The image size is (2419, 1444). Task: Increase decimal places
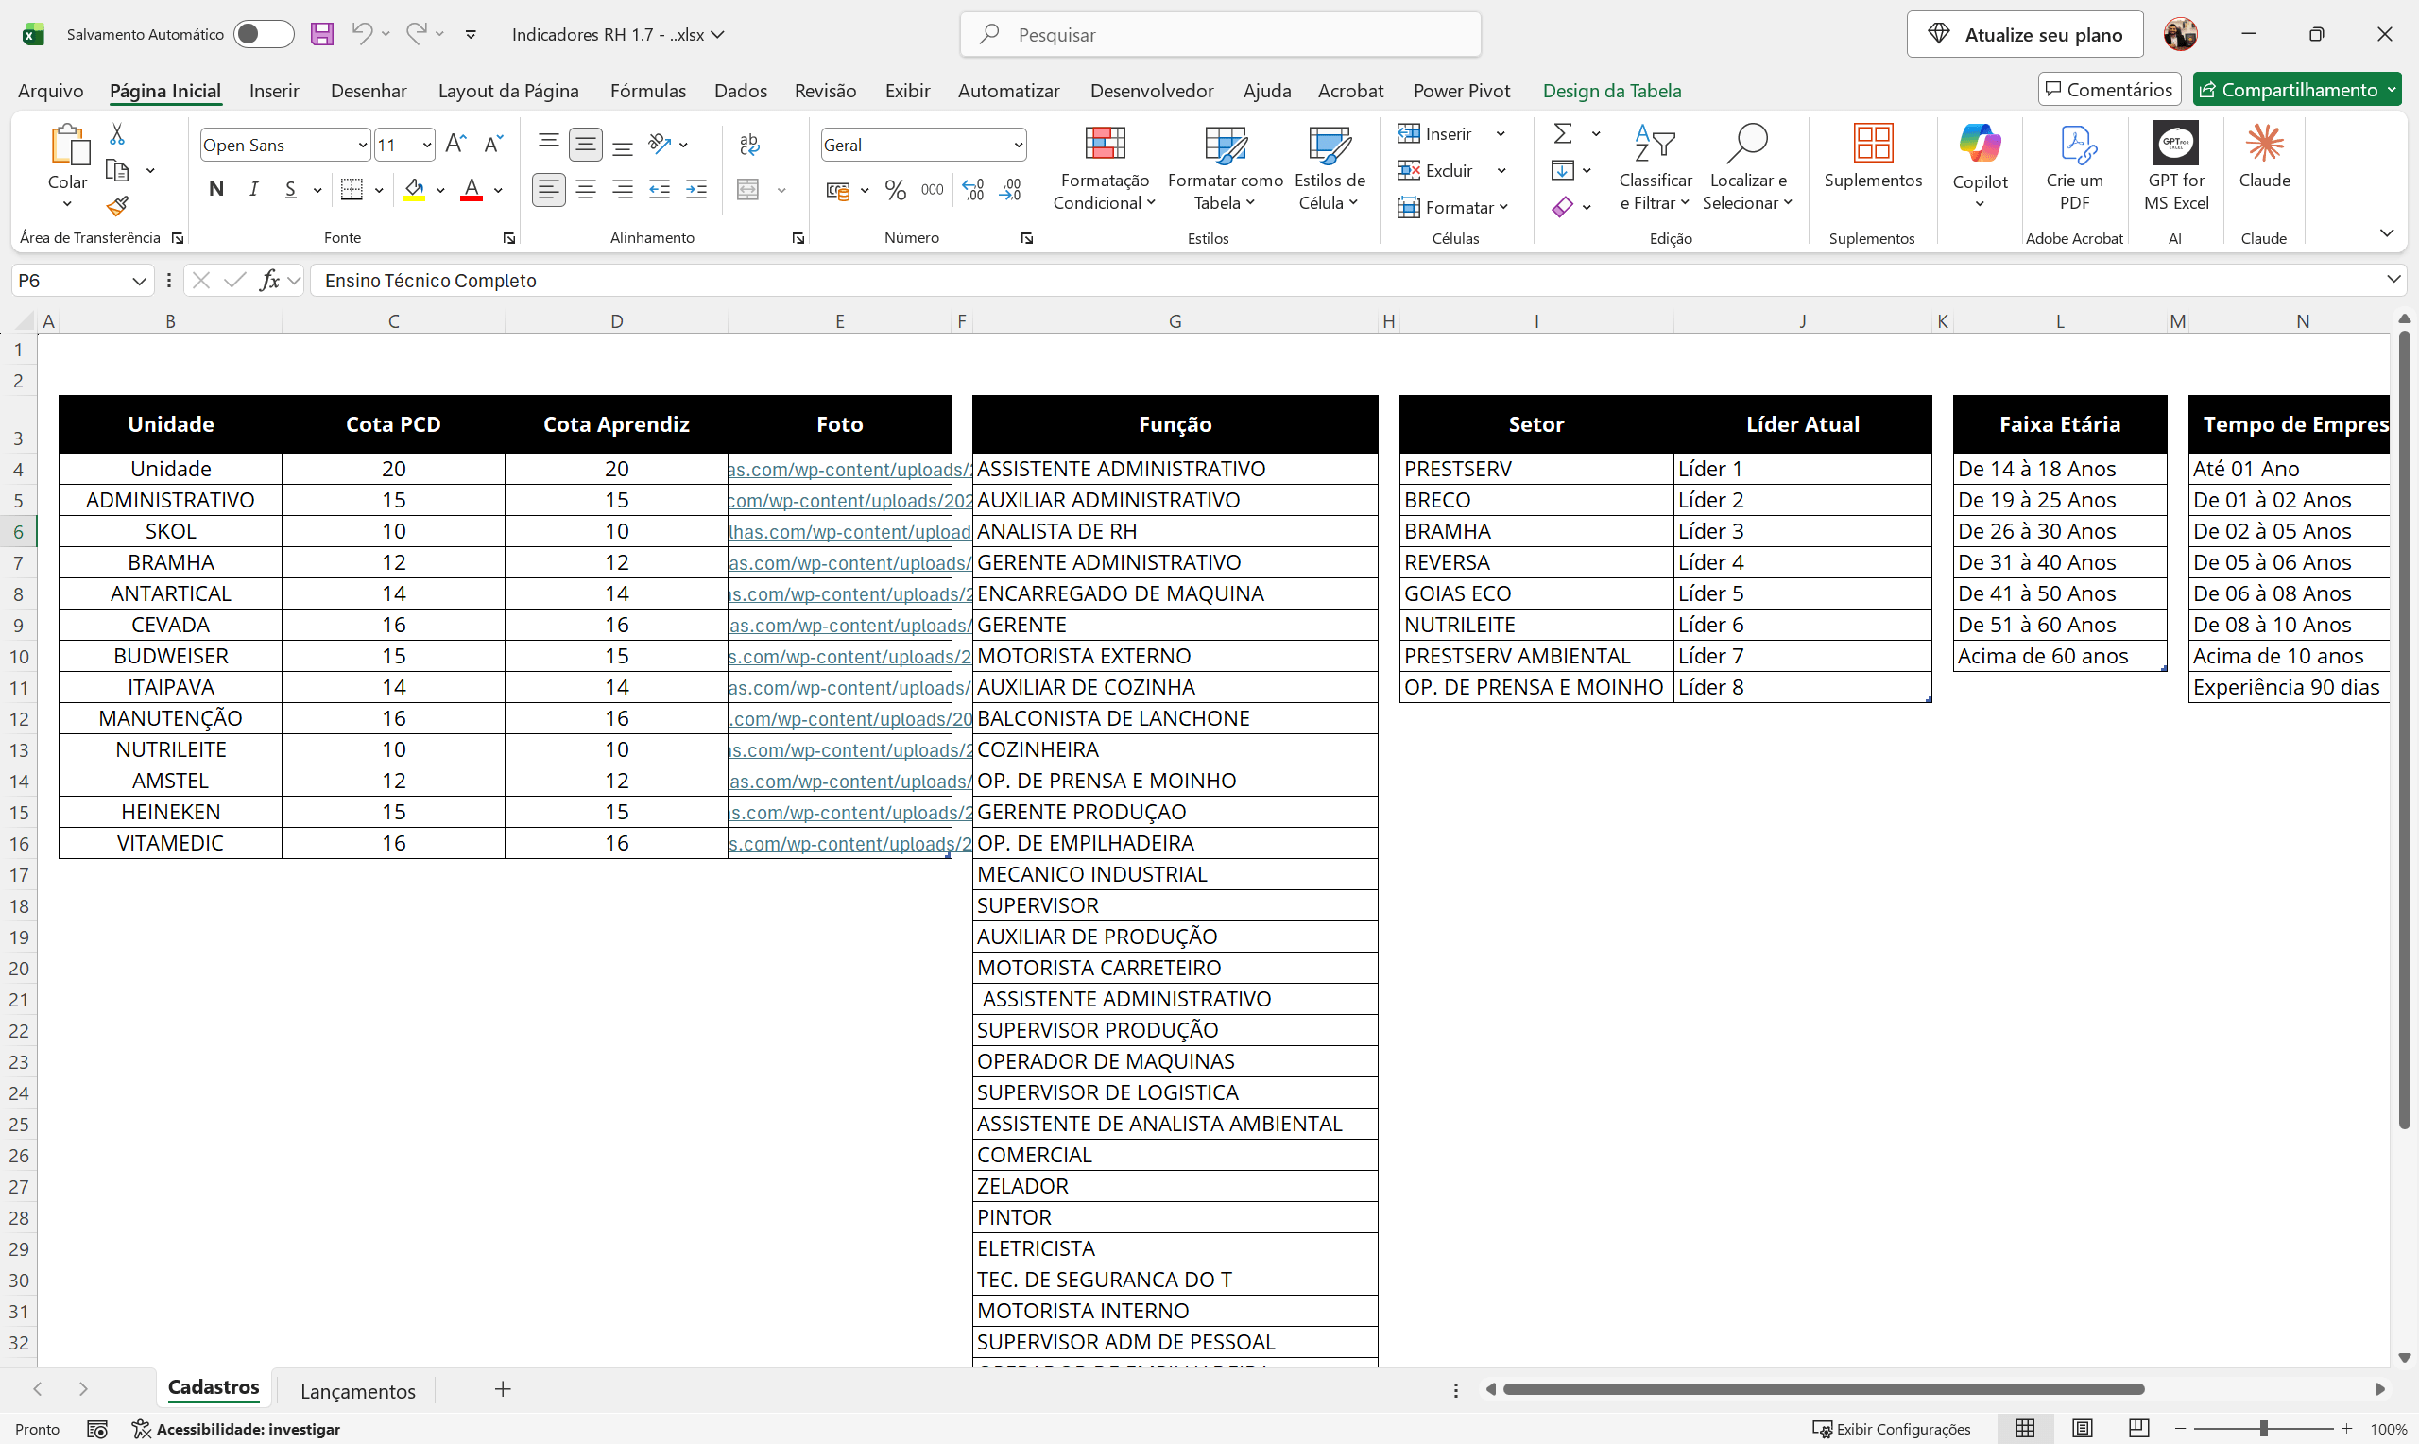click(x=972, y=190)
